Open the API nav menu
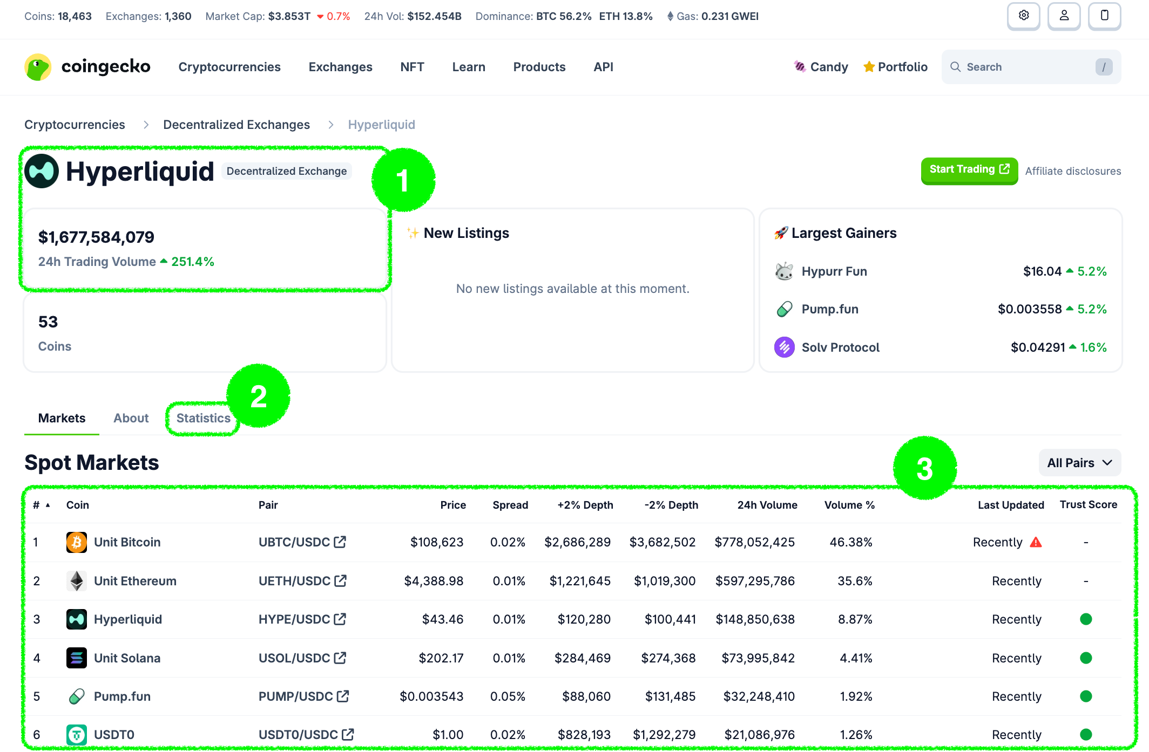The height and width of the screenshot is (752, 1149). click(x=604, y=67)
